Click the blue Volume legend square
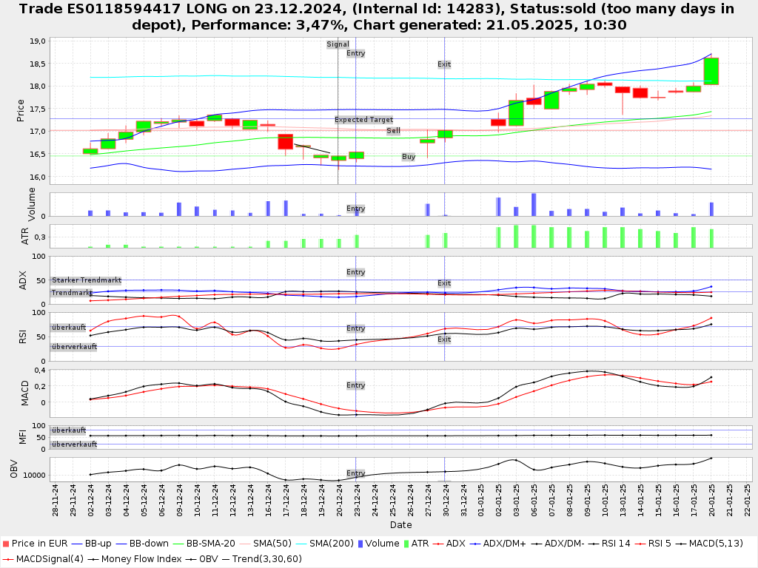This screenshot has width=758, height=568. tap(360, 544)
